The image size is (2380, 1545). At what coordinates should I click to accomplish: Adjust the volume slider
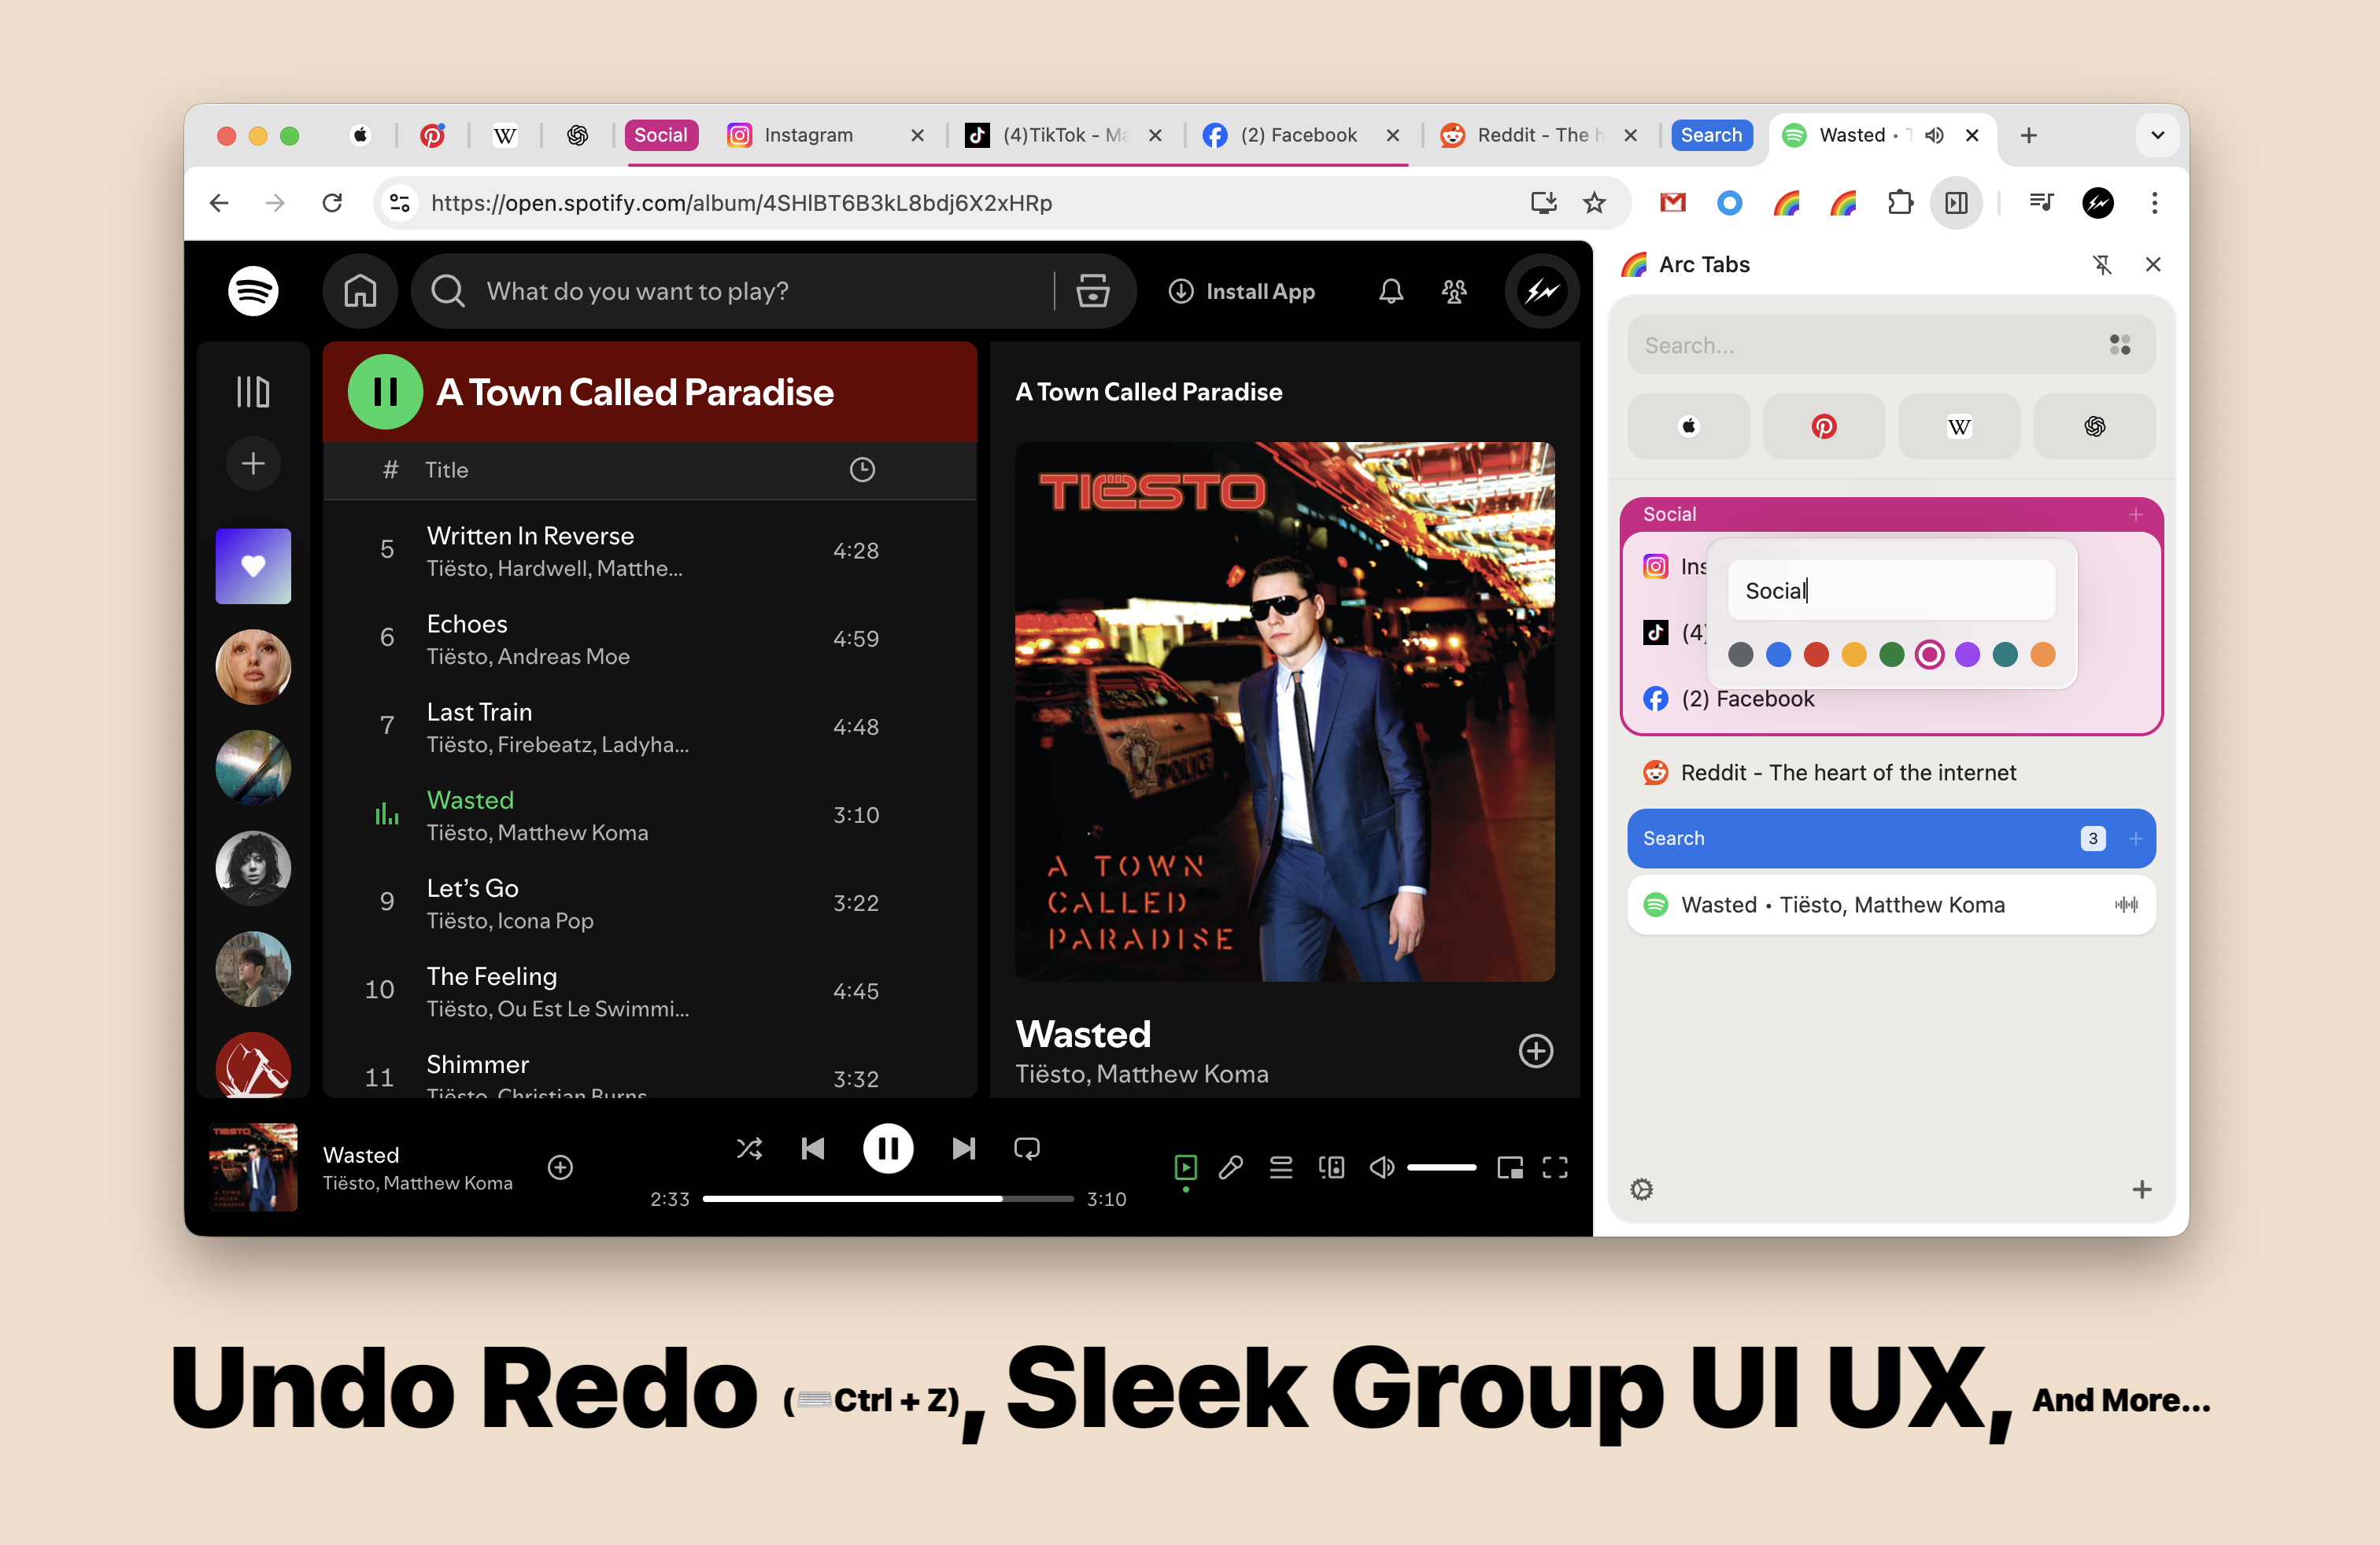click(x=1441, y=1167)
